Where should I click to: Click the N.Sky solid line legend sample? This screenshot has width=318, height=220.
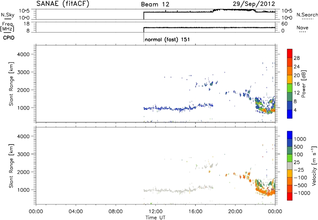[8, 19]
